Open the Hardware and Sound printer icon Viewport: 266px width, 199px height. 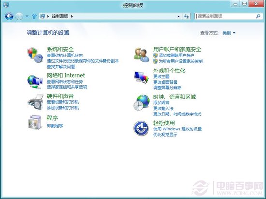click(x=35, y=102)
